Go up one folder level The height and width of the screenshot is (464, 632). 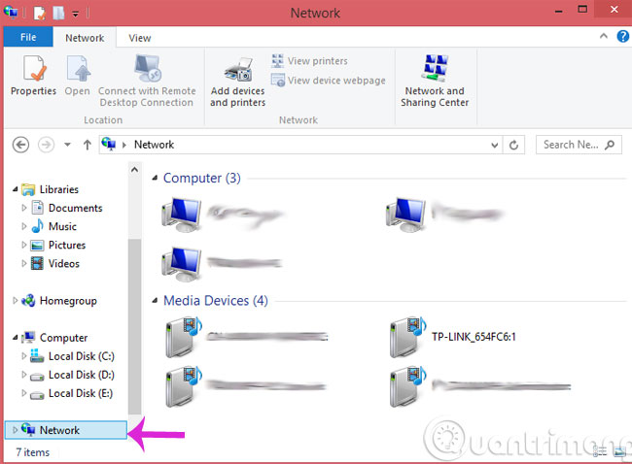tap(88, 145)
